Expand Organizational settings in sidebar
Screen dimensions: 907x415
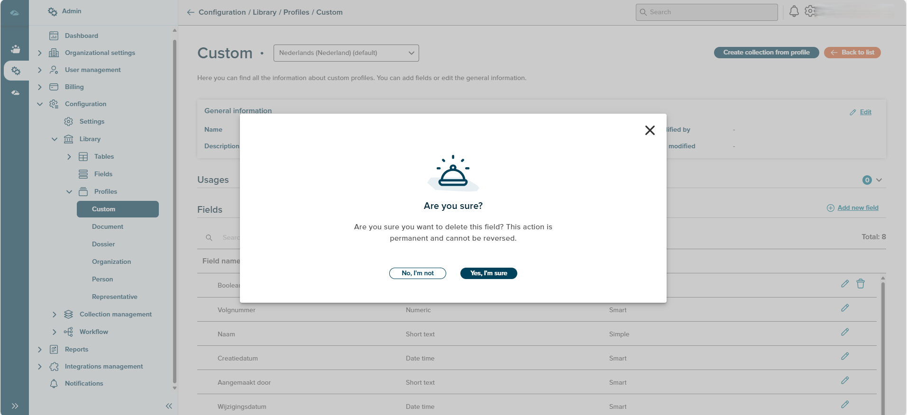(40, 53)
